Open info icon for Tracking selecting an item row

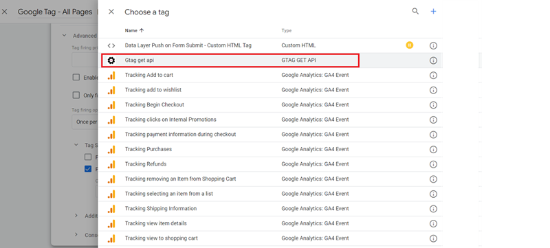pos(433,194)
